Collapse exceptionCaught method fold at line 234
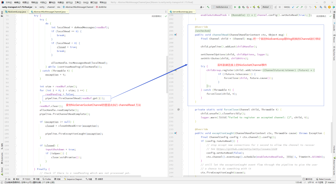The width and height of the screenshot is (336, 184). [182, 133]
